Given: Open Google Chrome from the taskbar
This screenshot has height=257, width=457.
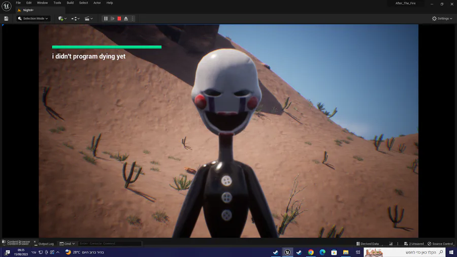Looking at the screenshot, I should click(x=311, y=252).
